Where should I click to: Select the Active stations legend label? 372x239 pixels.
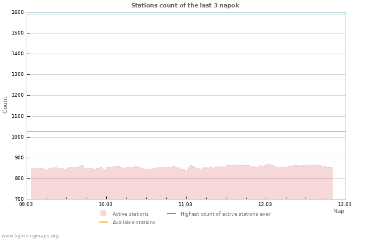pos(130,214)
